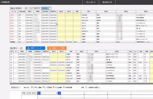Open the ダッシュボード tab
Image resolution: width=153 pixels, height=99 pixels.
pos(91,2)
